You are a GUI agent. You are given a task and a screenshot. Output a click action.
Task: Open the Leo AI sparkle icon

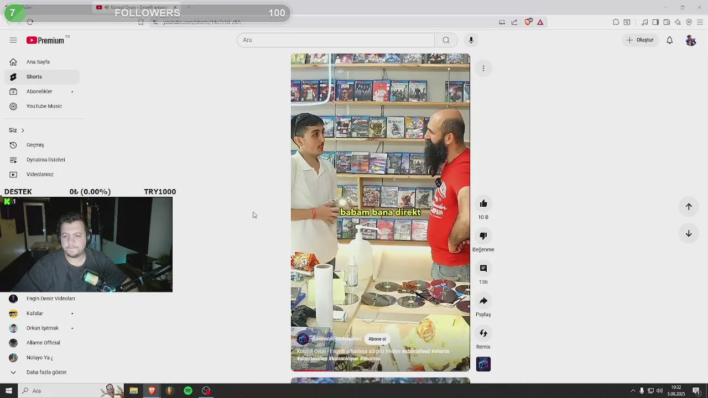point(678,22)
